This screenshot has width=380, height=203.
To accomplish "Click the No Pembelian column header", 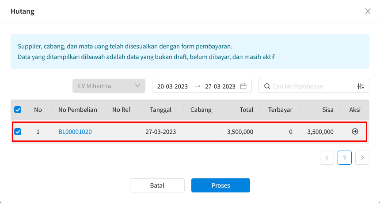I will pos(78,110).
